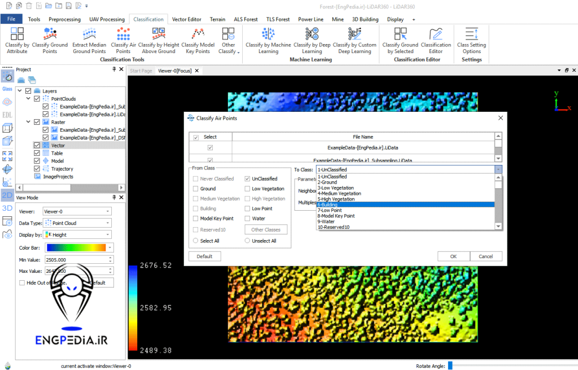Open the Classification Editor
The width and height of the screenshot is (578, 370).
[436, 40]
